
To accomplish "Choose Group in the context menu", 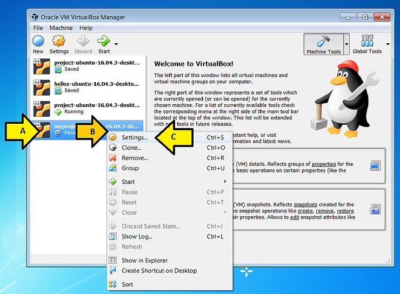I will click(169, 168).
